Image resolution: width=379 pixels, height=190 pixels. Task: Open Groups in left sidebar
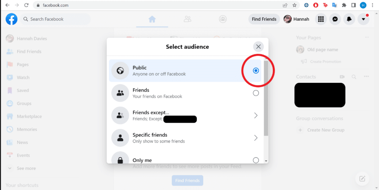(x=19, y=104)
